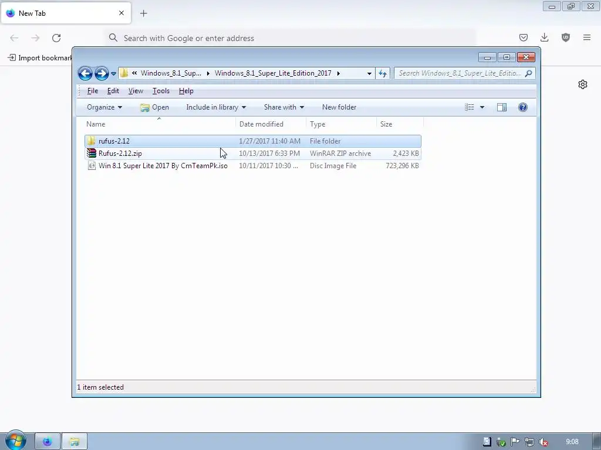
Task: Open a new Firefox tab
Action: [143, 13]
